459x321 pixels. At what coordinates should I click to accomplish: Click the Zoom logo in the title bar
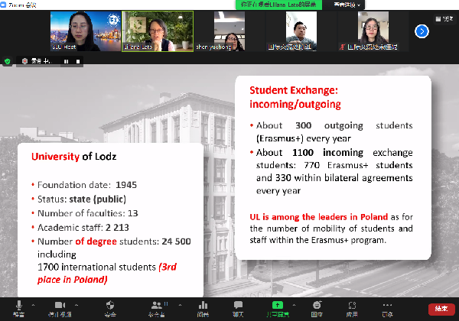coord(3,5)
